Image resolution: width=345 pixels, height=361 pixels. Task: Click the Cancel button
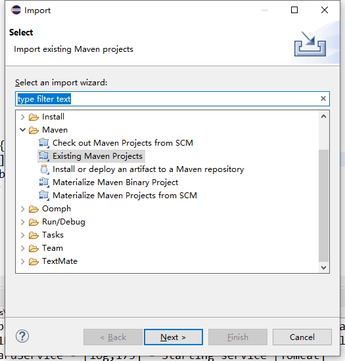[302, 337]
